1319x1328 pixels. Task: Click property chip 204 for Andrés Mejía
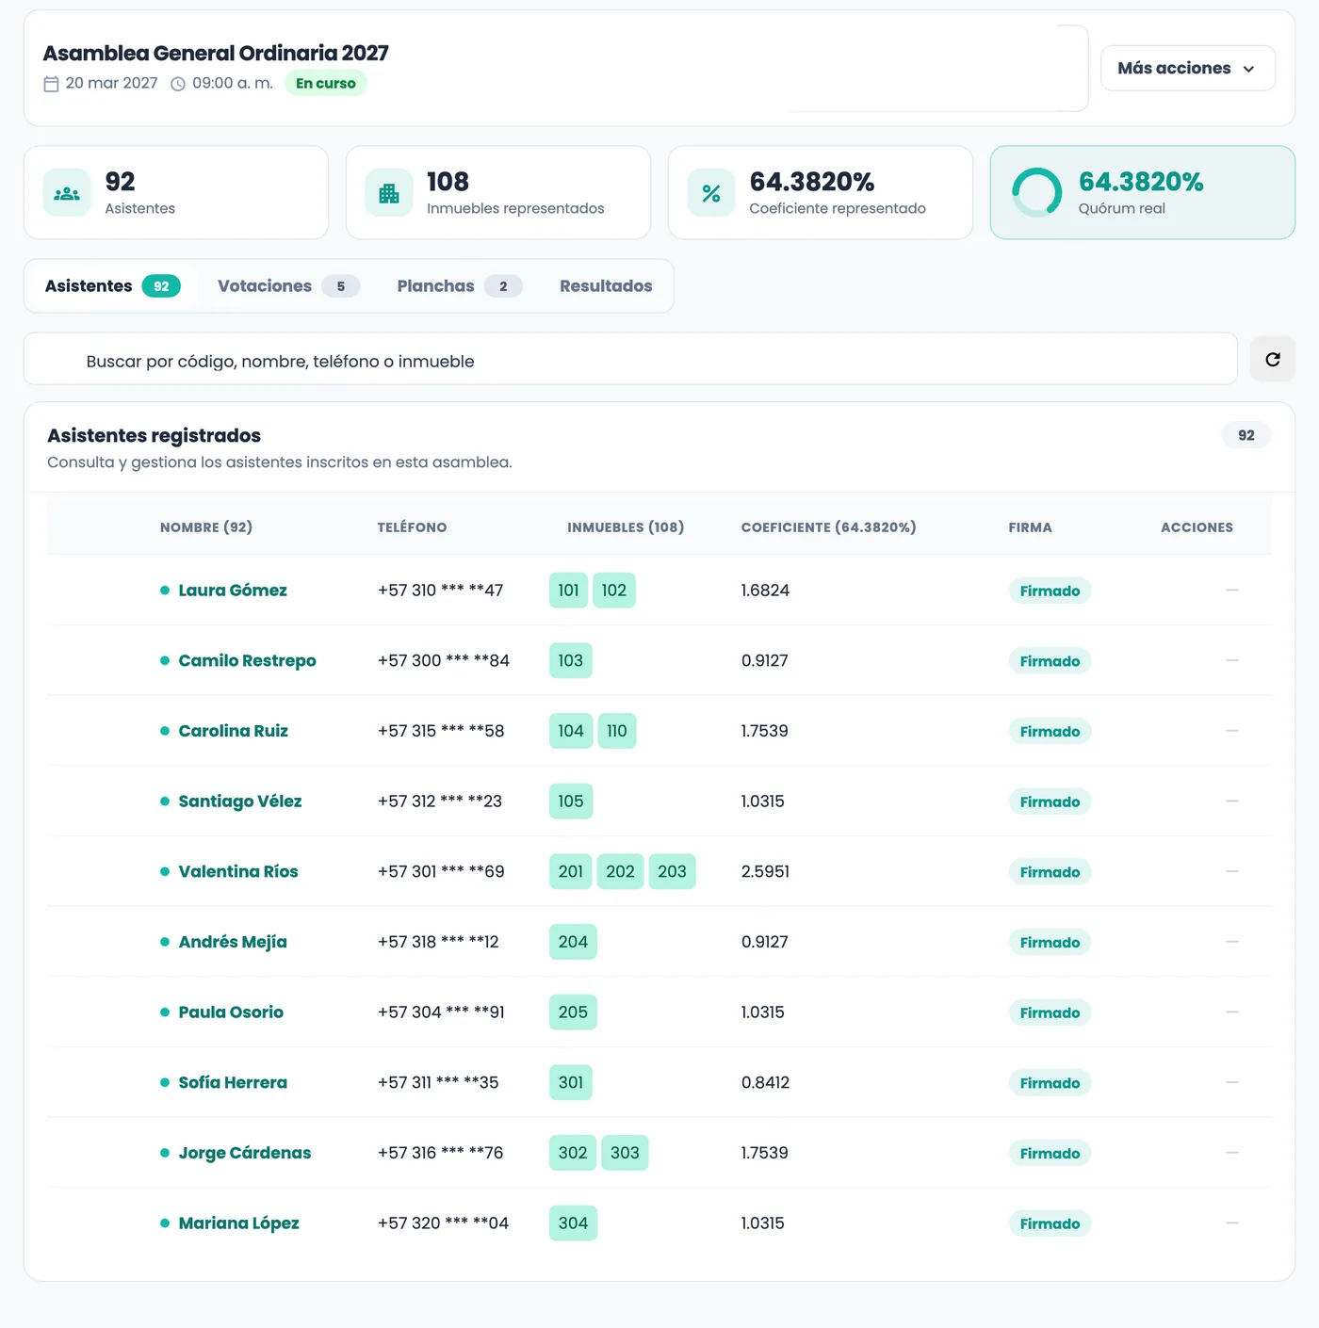573,942
